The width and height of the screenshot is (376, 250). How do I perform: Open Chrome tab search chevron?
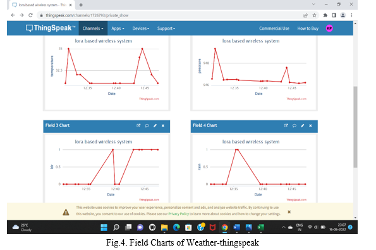click(313, 4)
